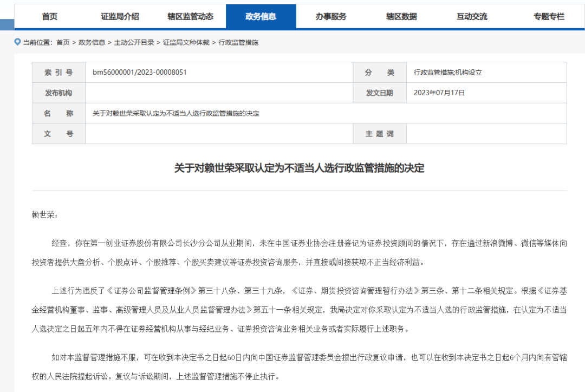Click the 首页 breadcrumb link
This screenshot has width=585, height=392.
[x=63, y=42]
